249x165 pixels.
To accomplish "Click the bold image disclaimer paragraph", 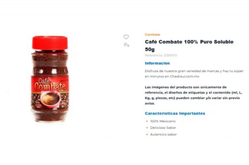I will point(193,95).
